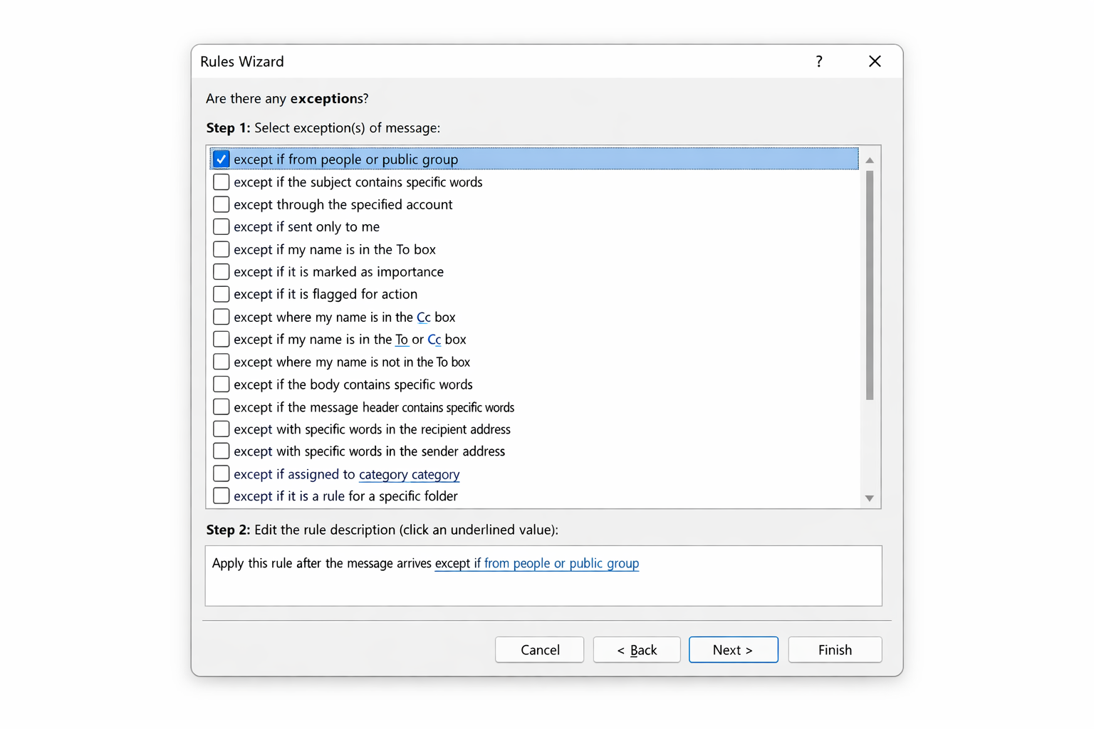
Task: Click the scroll-down arrow on the exception list
Action: (x=870, y=498)
